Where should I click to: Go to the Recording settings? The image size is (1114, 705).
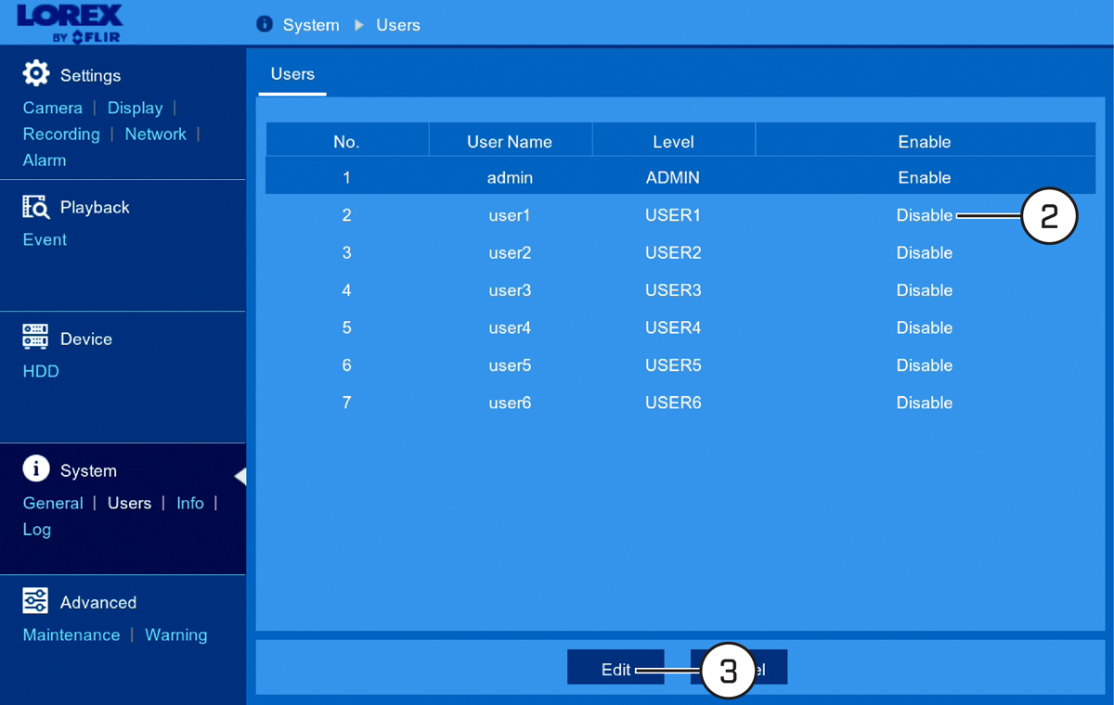pos(61,134)
